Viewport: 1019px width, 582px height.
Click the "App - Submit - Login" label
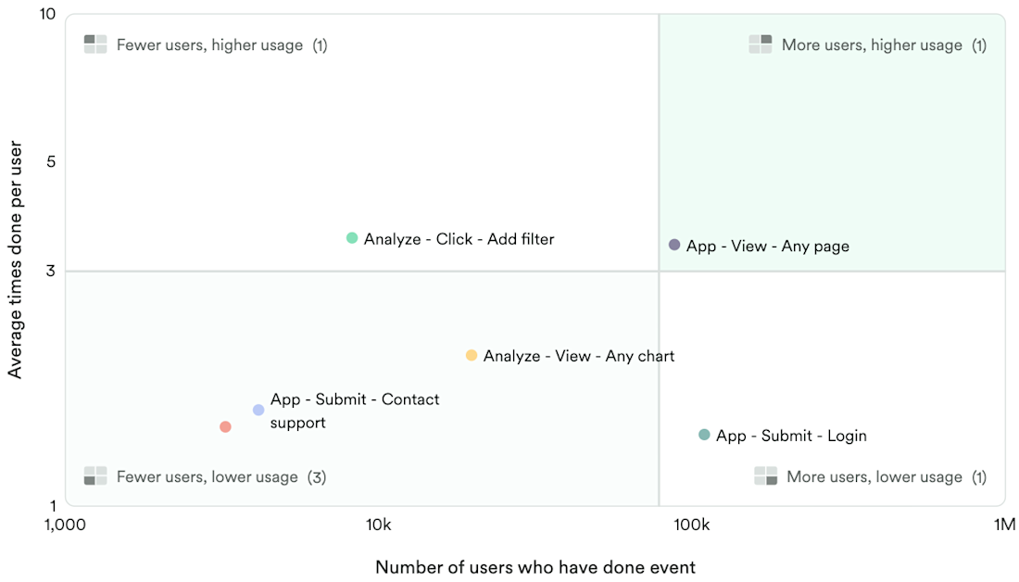791,436
